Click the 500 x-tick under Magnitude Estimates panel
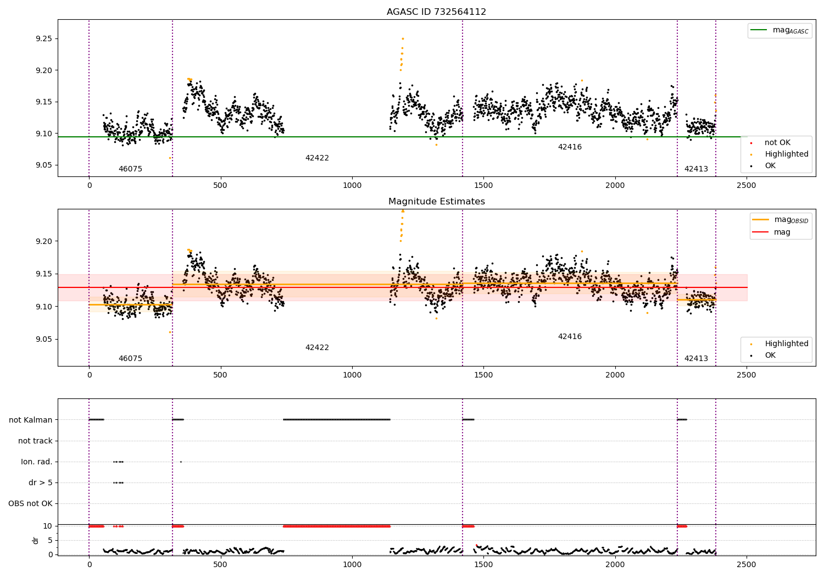The height and width of the screenshot is (577, 824). pyautogui.click(x=220, y=375)
